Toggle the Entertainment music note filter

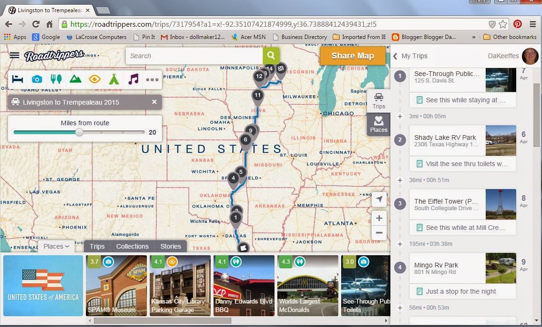click(x=133, y=79)
